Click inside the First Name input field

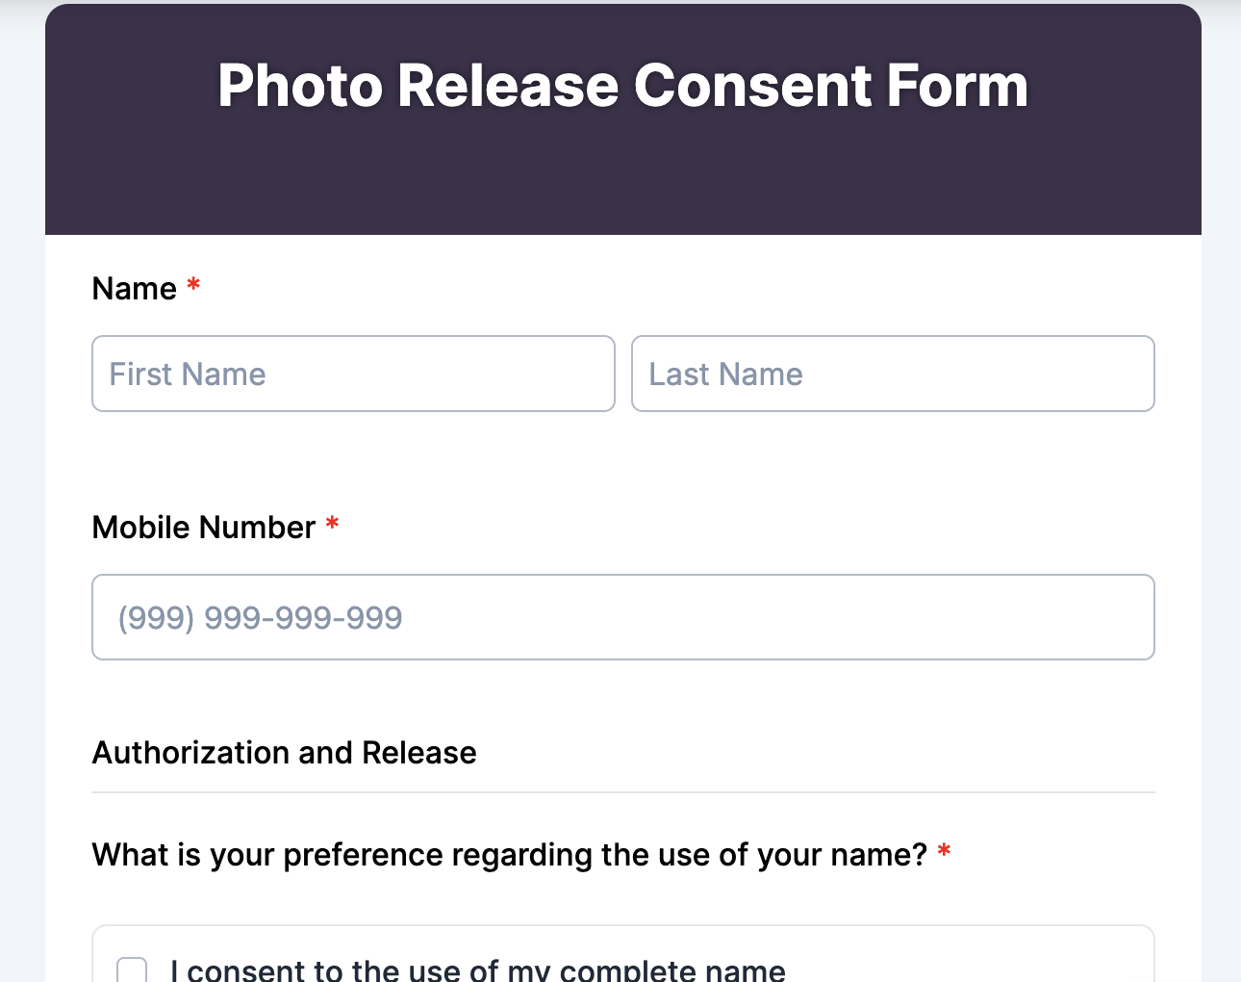353,374
